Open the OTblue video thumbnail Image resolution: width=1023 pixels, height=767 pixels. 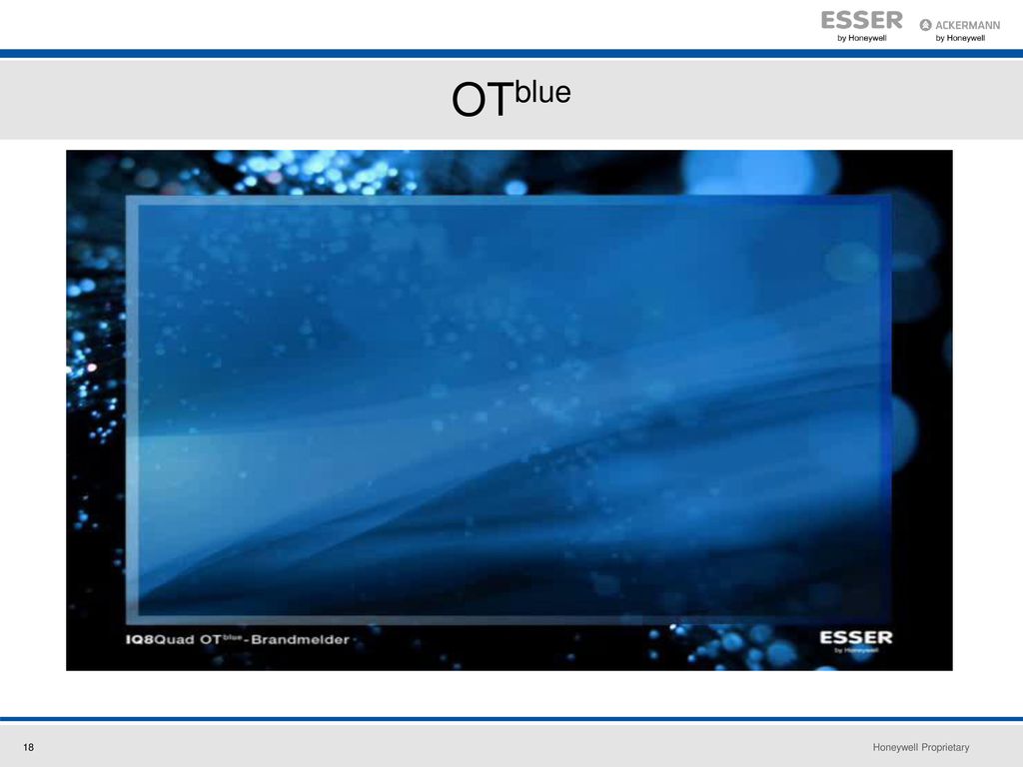tap(509, 410)
